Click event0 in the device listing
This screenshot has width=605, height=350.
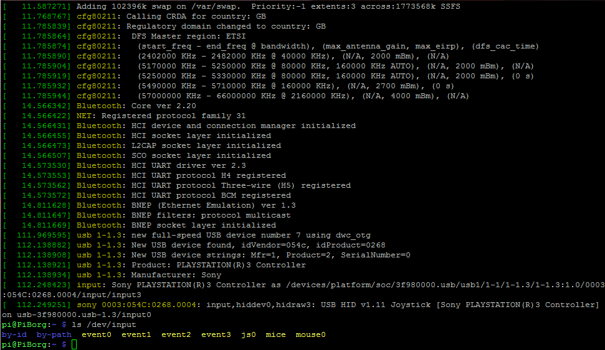click(x=96, y=334)
